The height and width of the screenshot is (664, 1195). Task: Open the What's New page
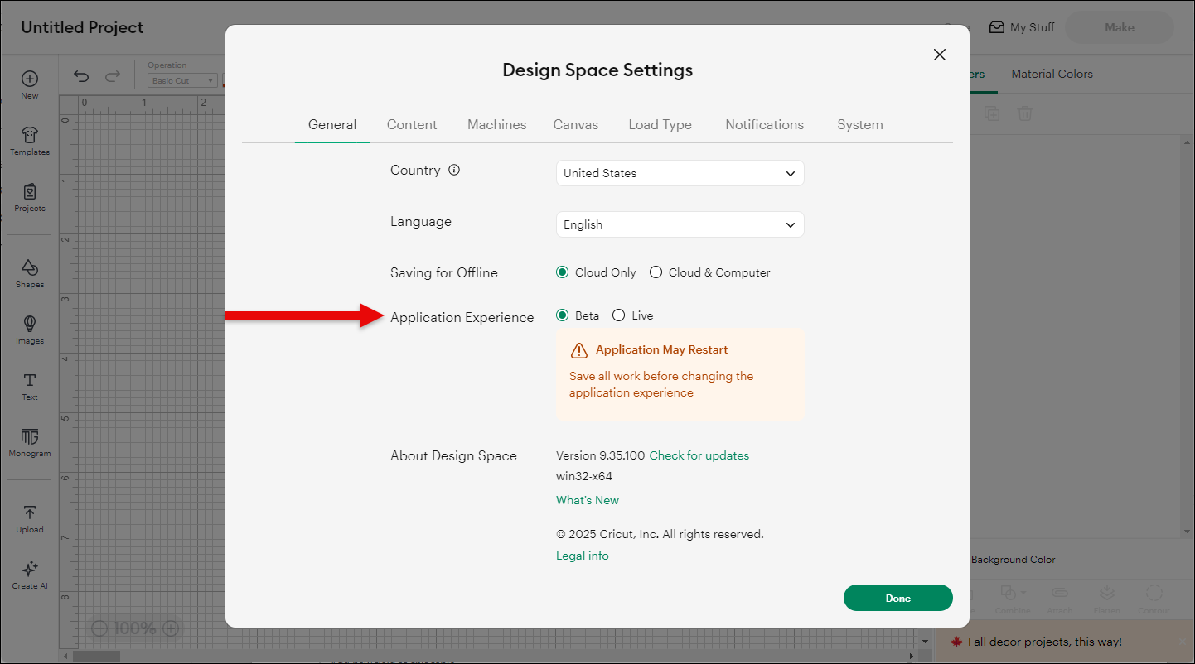click(588, 500)
